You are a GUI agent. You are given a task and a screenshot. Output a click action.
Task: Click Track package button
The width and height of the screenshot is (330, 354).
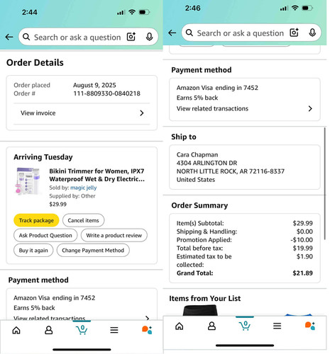(x=36, y=220)
